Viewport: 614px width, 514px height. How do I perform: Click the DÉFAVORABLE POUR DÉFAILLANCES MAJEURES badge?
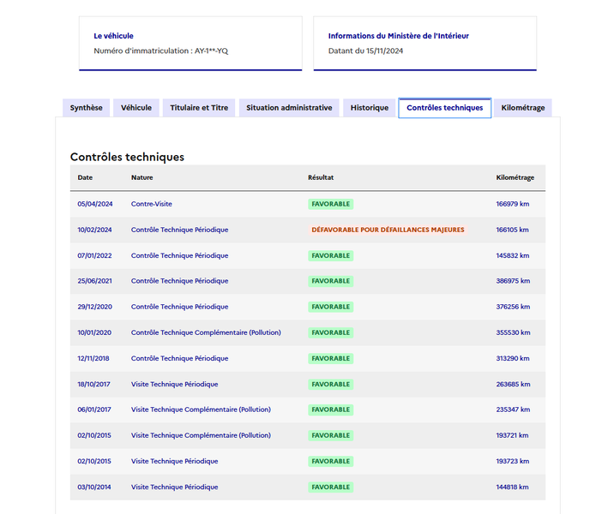(x=388, y=230)
